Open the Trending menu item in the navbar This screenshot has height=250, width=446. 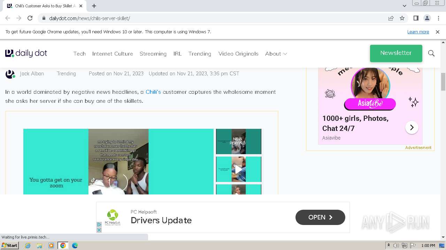pos(200,53)
